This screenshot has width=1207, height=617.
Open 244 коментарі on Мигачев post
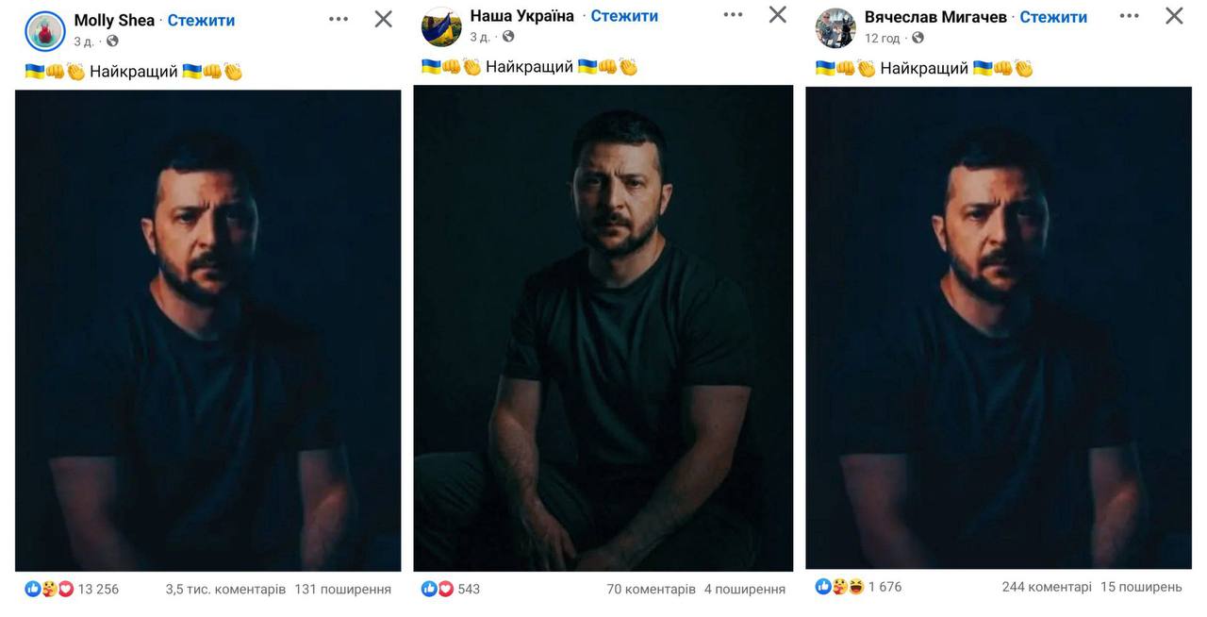tap(1047, 587)
